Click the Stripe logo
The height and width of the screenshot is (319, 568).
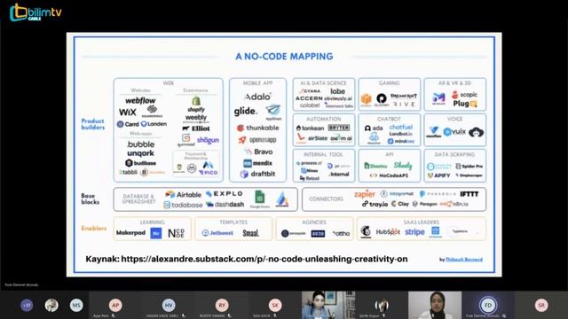click(414, 232)
